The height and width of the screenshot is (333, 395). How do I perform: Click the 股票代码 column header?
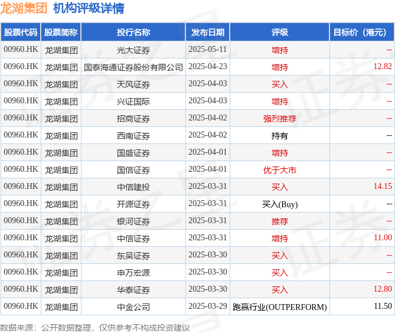[21, 32]
